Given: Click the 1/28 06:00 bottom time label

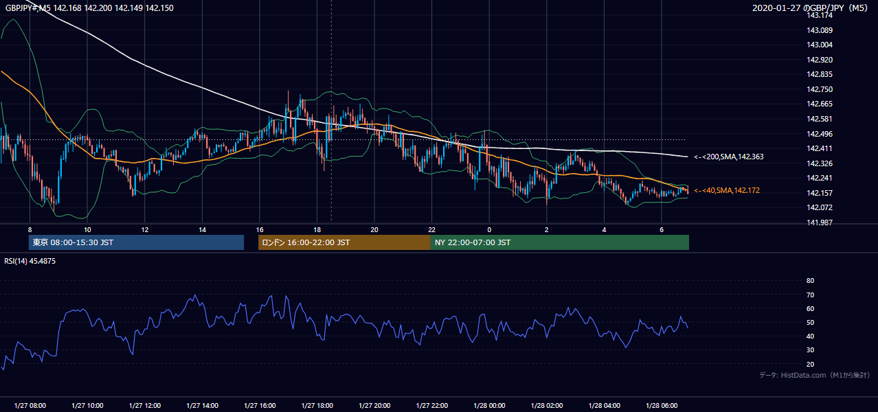Looking at the screenshot, I should coord(662,406).
